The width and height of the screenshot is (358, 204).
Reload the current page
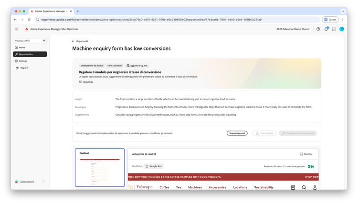pyautogui.click(x=29, y=20)
